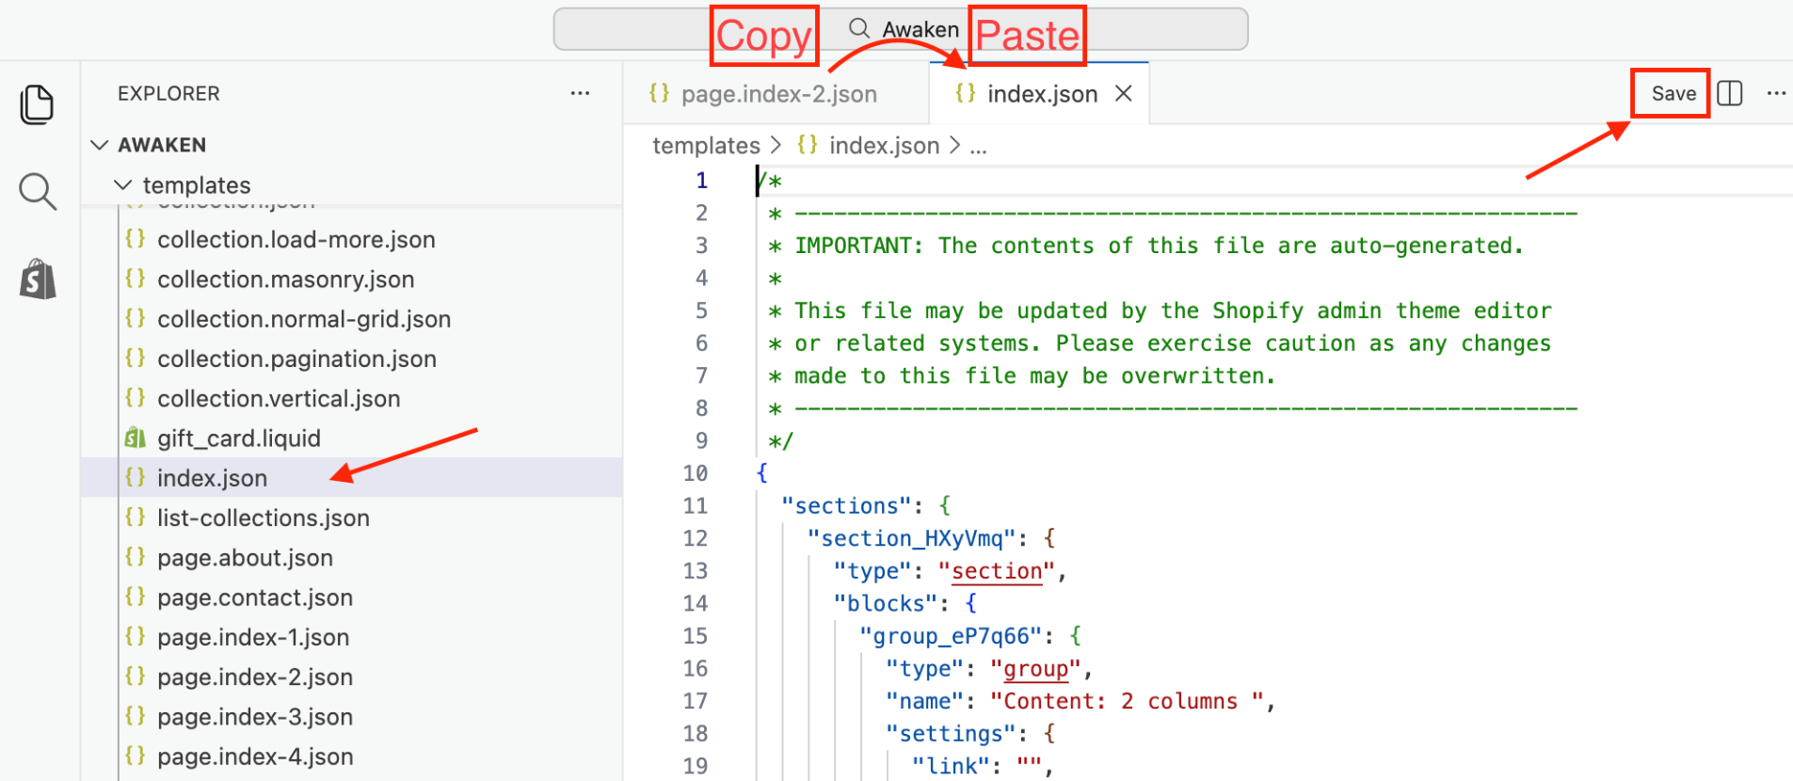Click the "Content: 2 columns" value

click(1127, 701)
